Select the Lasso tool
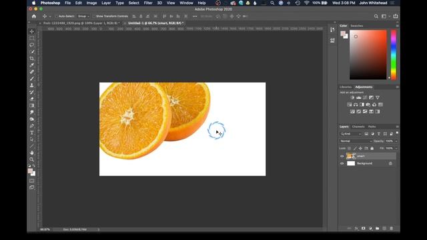Screen dimensions: 427x240 click(x=32, y=45)
